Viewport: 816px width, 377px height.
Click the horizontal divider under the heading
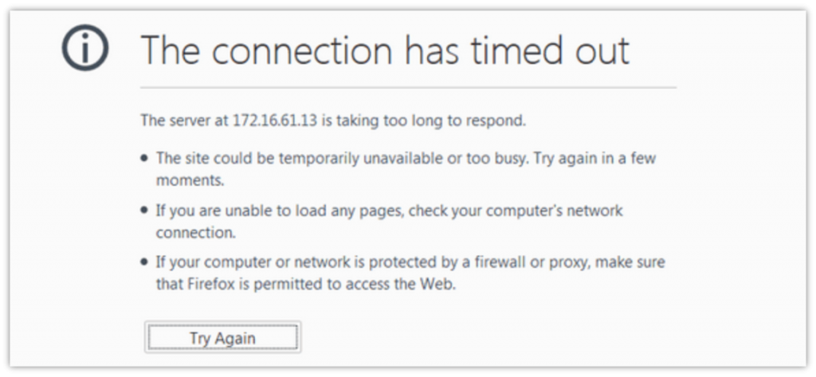409,88
